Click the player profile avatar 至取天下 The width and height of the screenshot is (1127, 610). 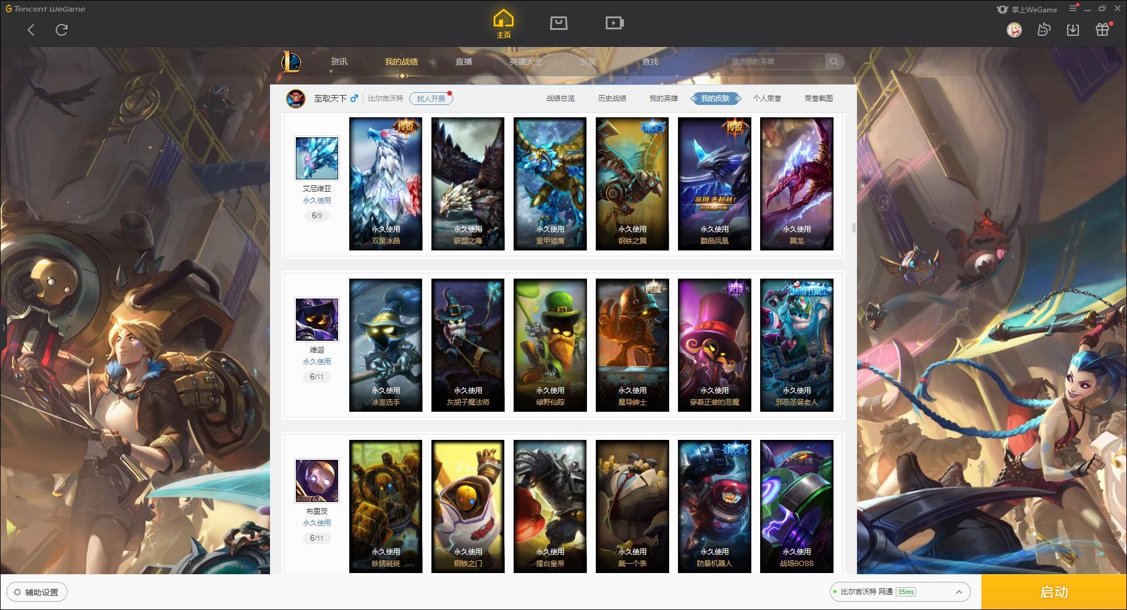point(296,99)
